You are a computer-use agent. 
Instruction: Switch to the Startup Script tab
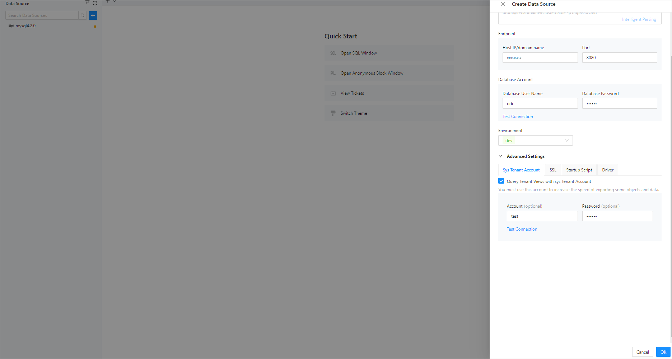click(x=579, y=170)
